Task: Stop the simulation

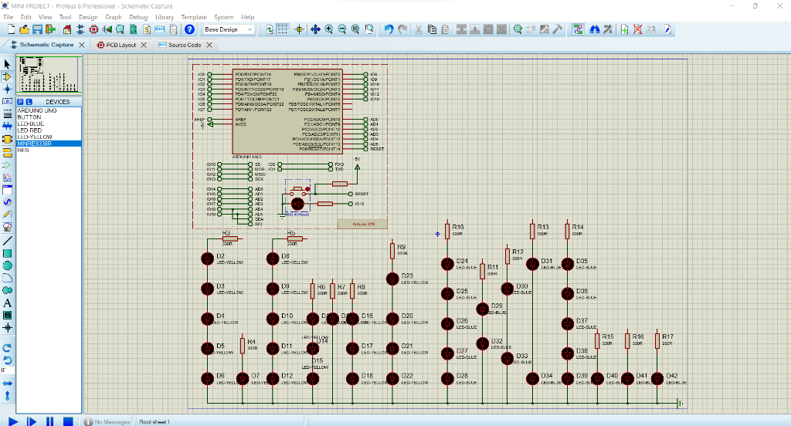Action: 68,421
